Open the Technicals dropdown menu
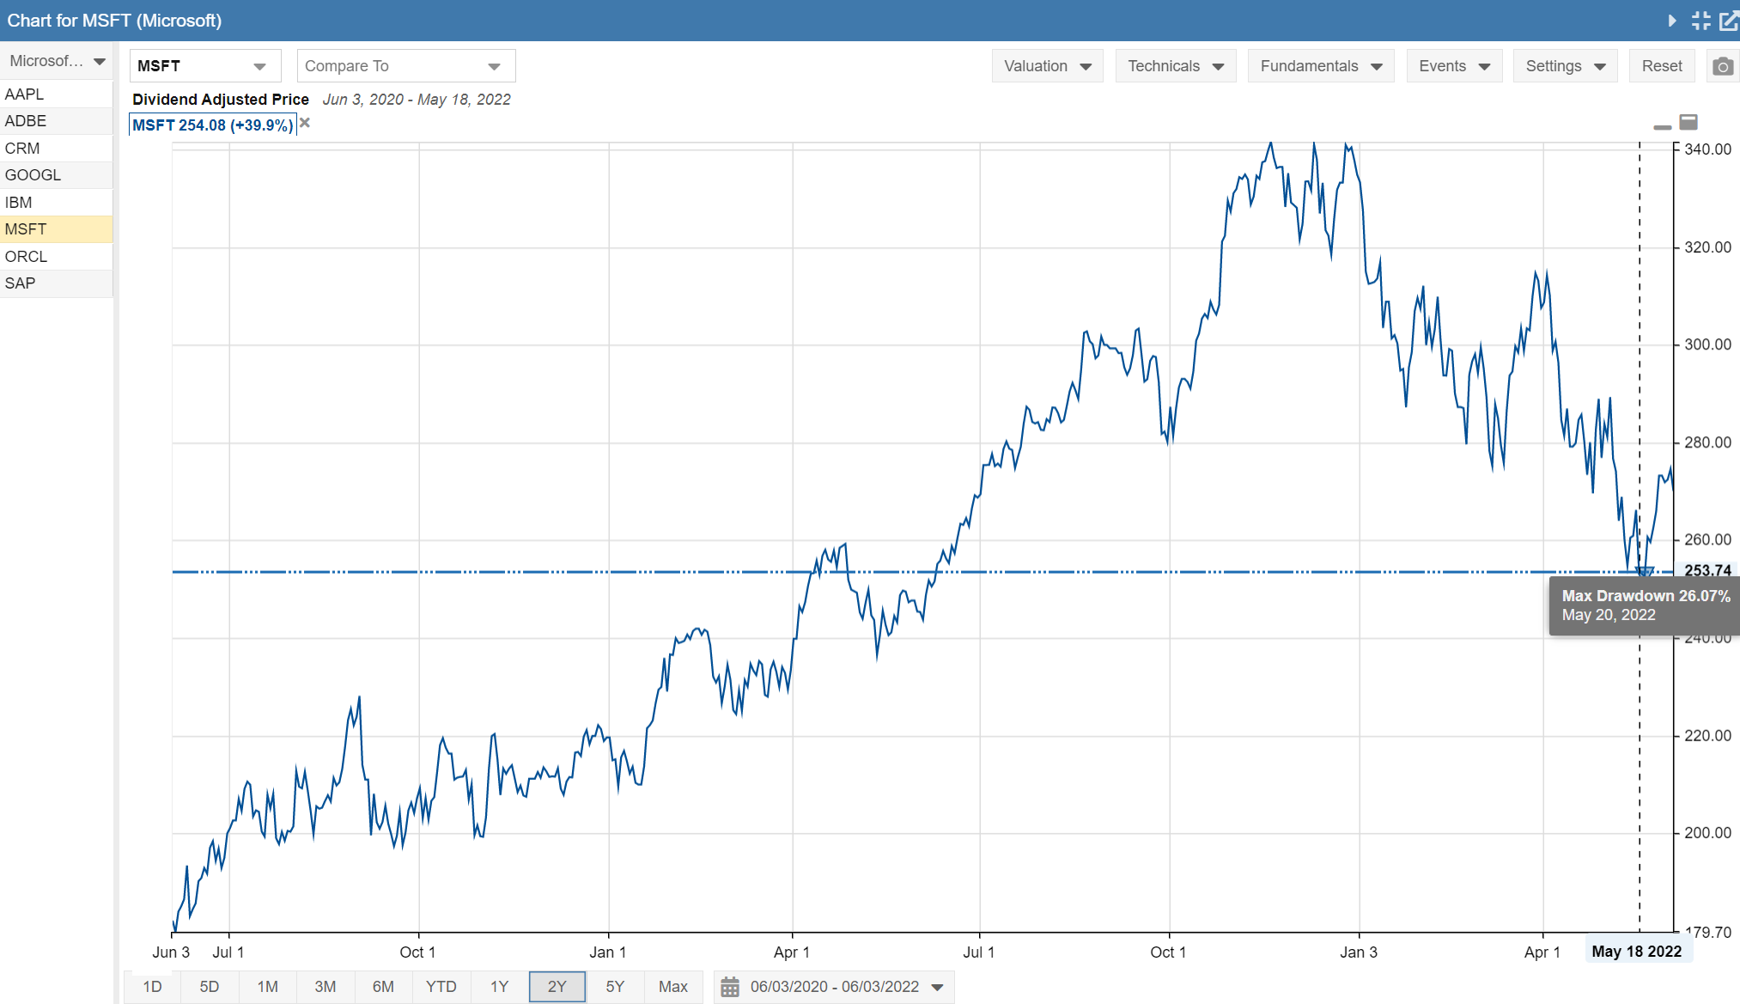Viewport: 1740px width, 1004px height. [x=1175, y=66]
